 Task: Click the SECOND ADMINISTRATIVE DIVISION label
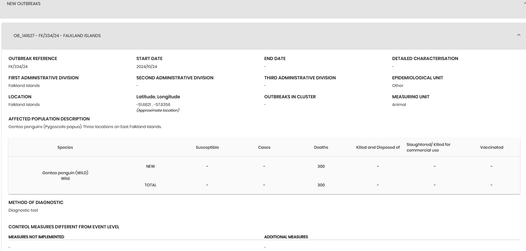(x=175, y=78)
